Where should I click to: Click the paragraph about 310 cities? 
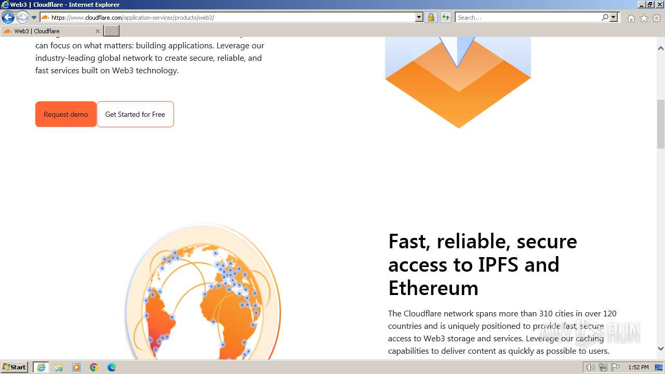[502, 332]
